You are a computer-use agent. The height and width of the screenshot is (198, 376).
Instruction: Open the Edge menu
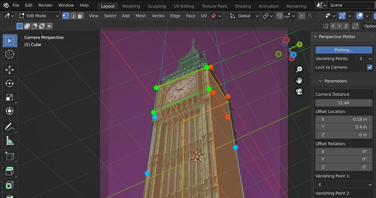[175, 16]
